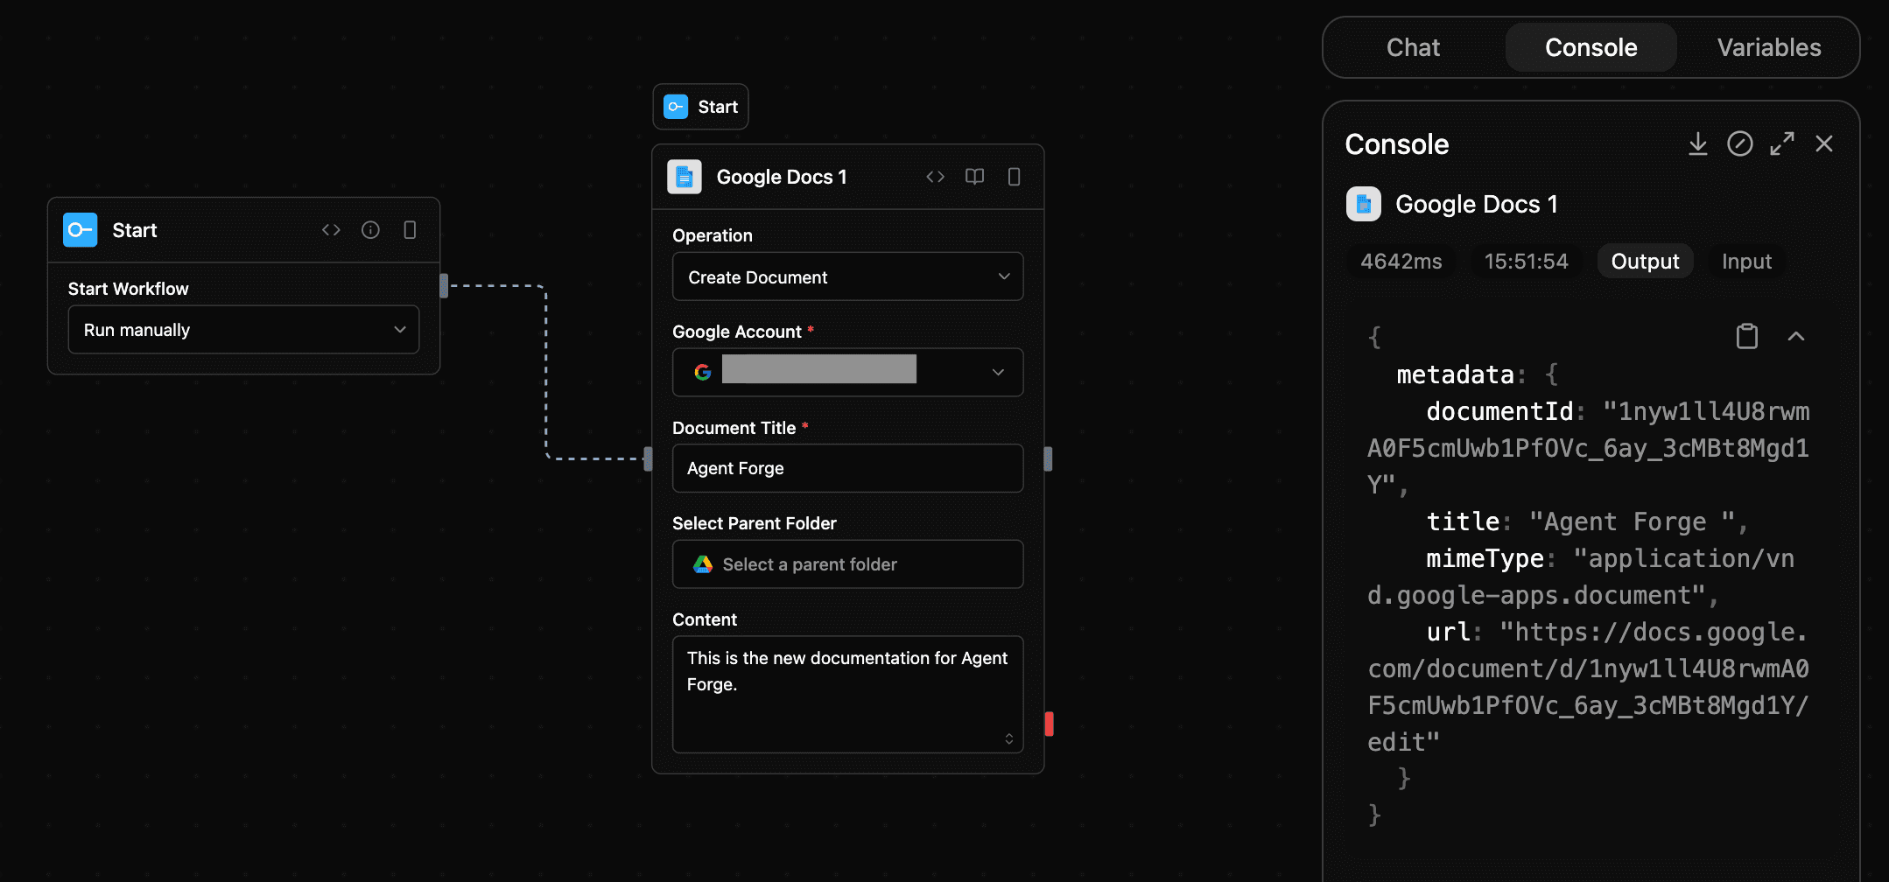Download console logs with the download icon
This screenshot has width=1889, height=882.
[1698, 143]
